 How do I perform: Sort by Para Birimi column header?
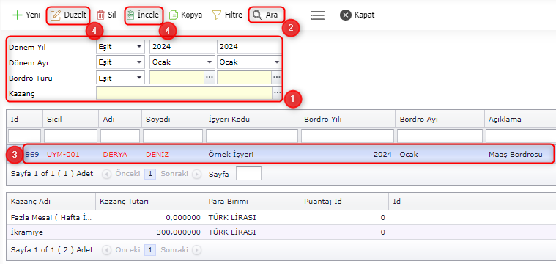(252, 202)
